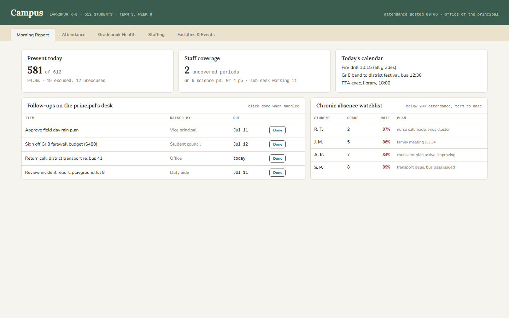
Task: Click the 581 present count
Action: (35, 70)
